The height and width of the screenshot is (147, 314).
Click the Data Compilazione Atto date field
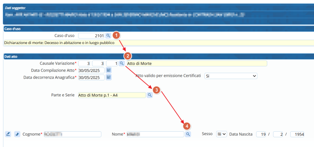pyautogui.click(x=91, y=70)
